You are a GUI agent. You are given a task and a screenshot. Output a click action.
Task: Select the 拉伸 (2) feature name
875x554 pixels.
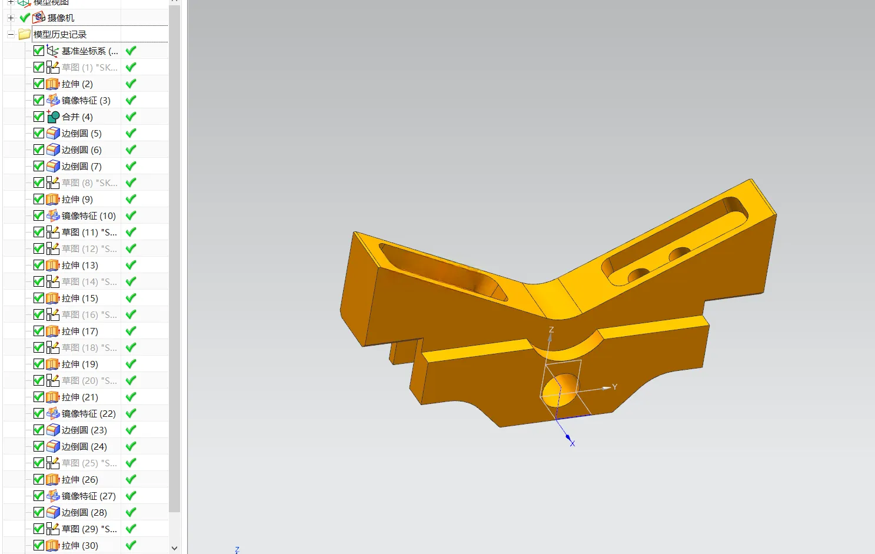point(77,84)
